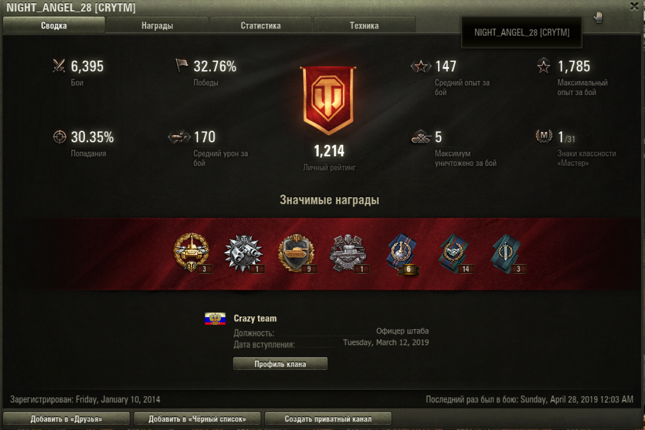Click the maximum destroyed tanks icon
Viewport: 645px width, 430px height.
click(x=421, y=137)
